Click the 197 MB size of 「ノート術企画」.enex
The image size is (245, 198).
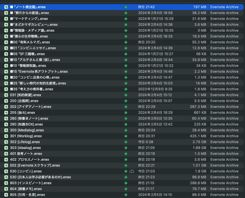coord(200,7)
